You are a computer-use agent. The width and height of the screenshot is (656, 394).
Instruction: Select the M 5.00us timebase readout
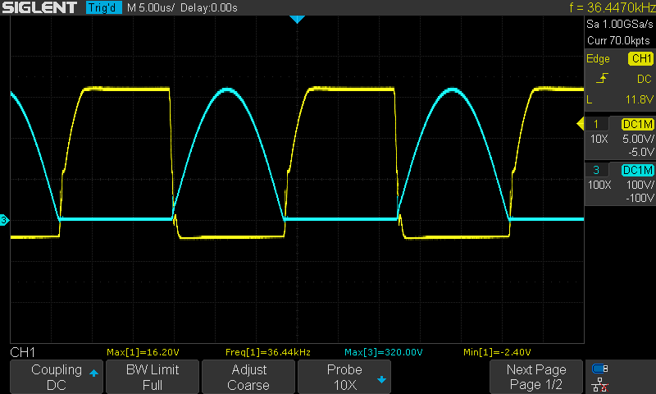coord(150,7)
